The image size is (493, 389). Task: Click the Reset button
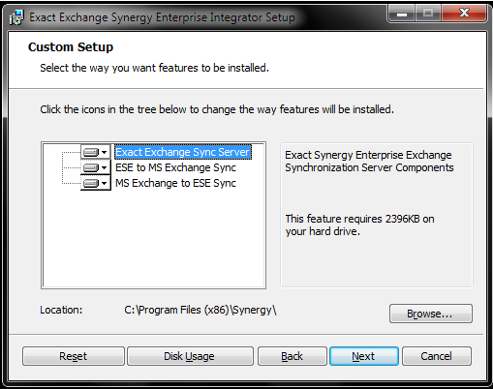pyautogui.click(x=74, y=356)
